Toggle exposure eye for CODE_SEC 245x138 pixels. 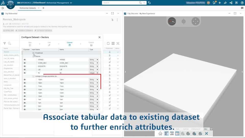tap(25, 63)
